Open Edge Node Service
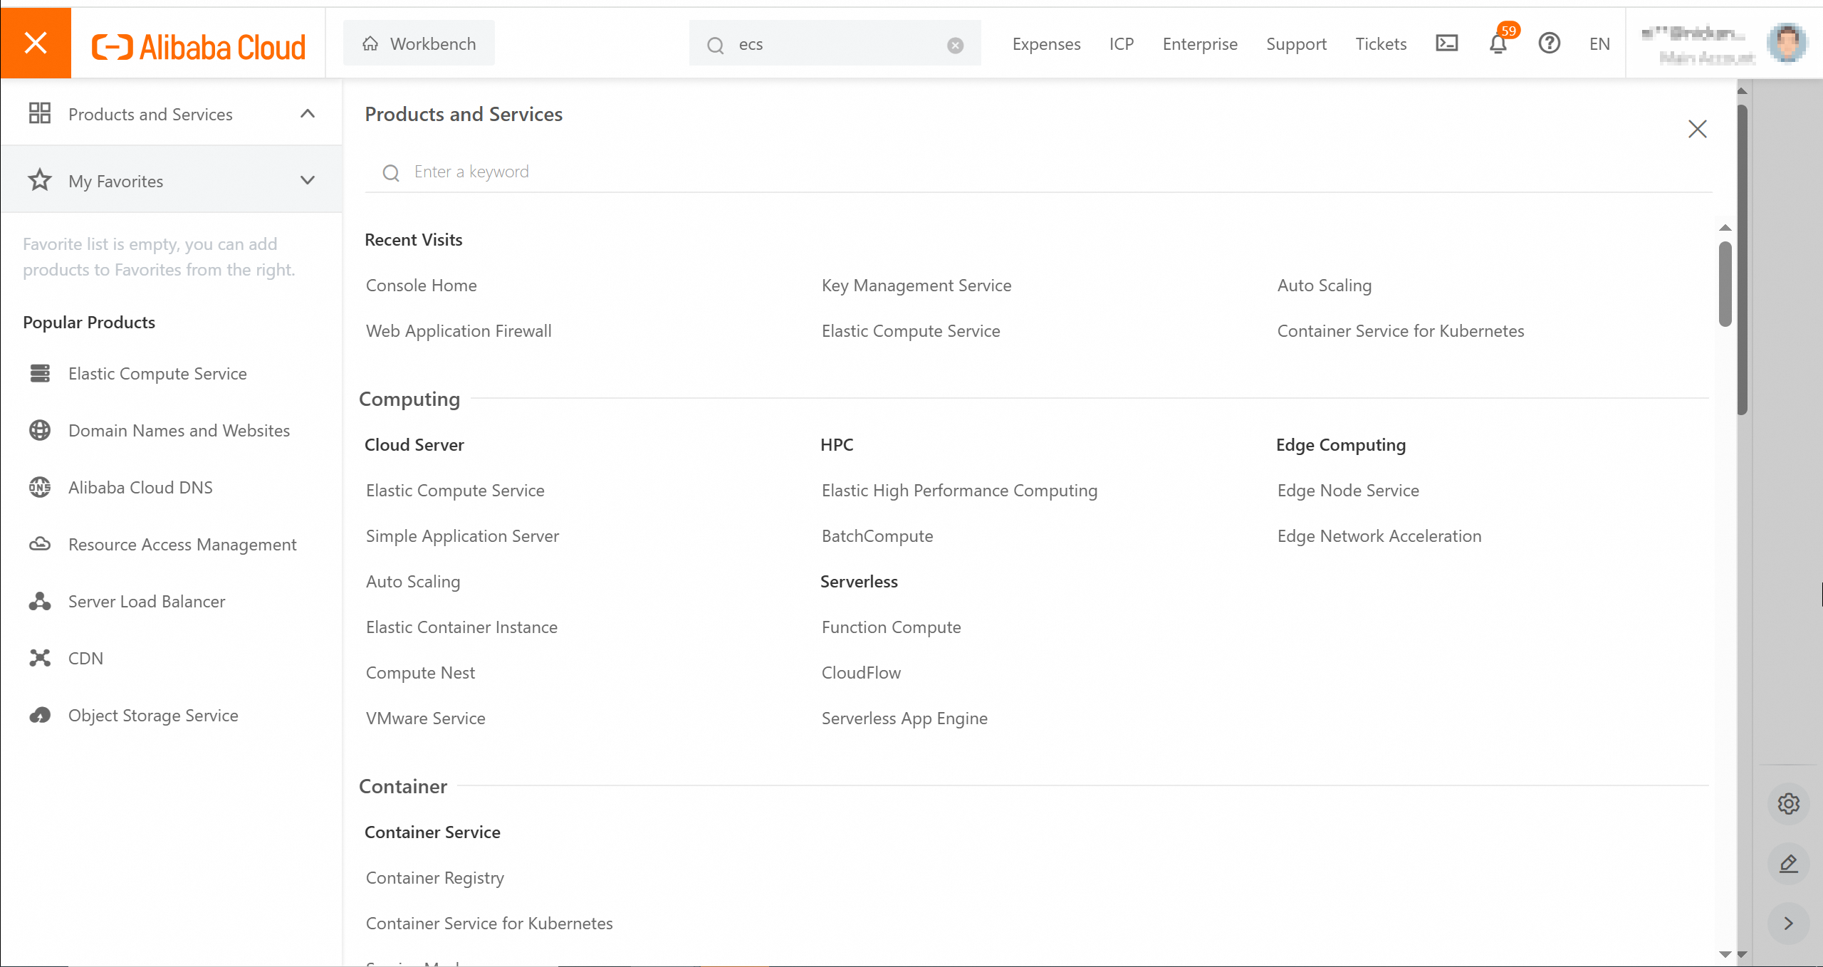Image resolution: width=1823 pixels, height=967 pixels. click(1348, 491)
